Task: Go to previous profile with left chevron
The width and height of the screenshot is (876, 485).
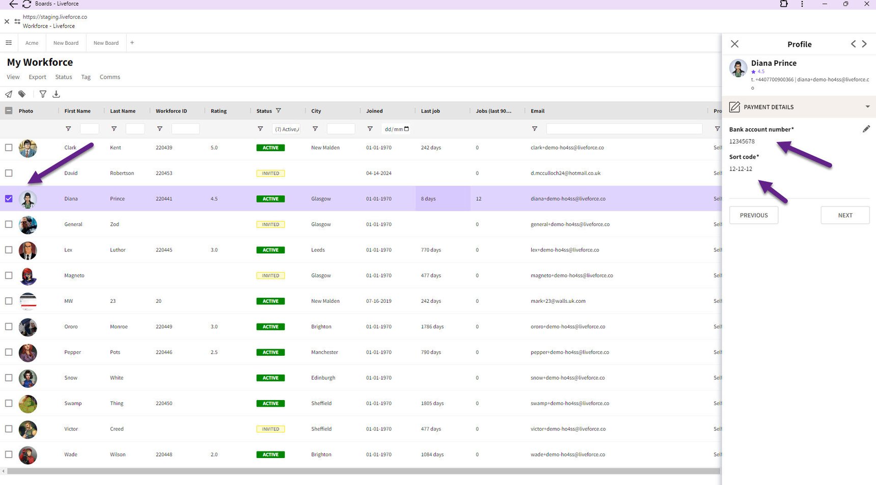Action: 853,44
